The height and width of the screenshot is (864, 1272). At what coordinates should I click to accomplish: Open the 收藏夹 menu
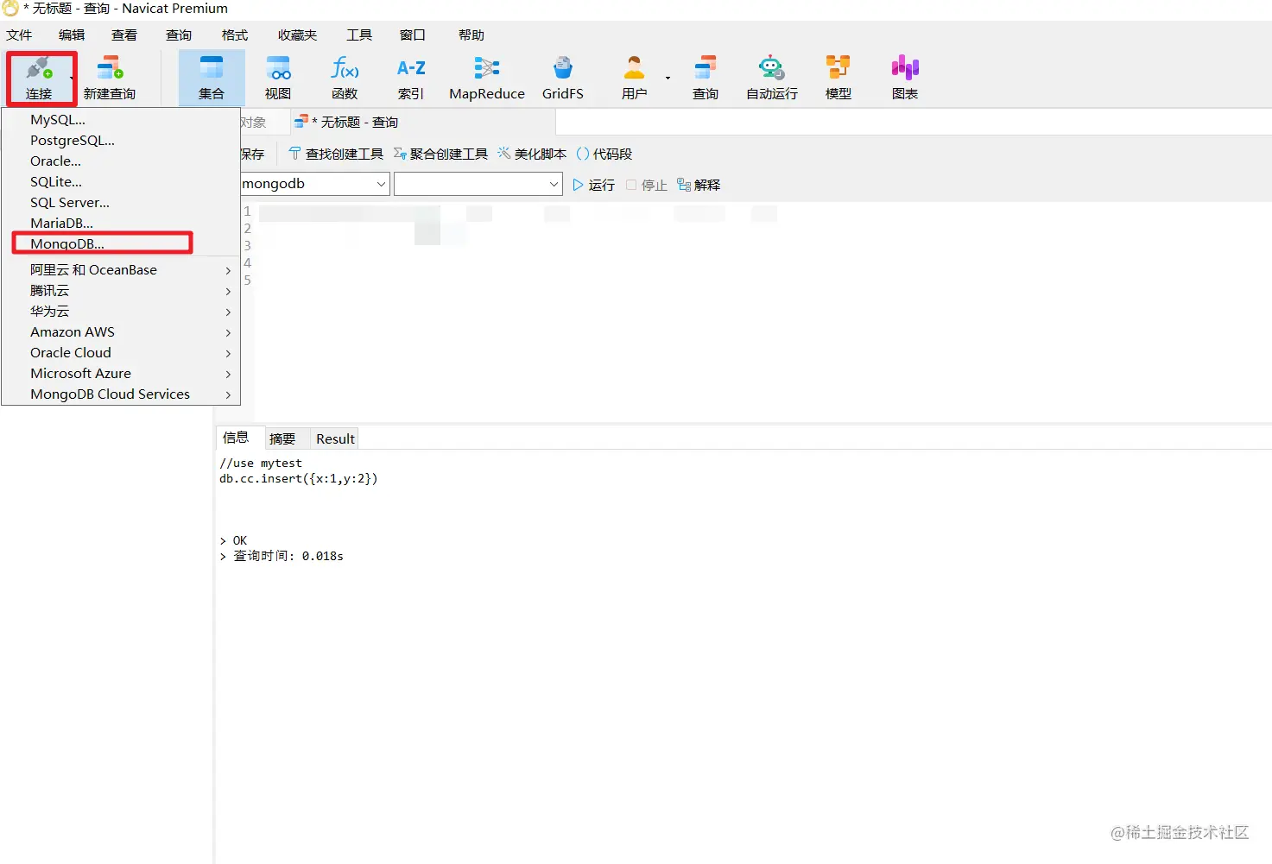(298, 35)
